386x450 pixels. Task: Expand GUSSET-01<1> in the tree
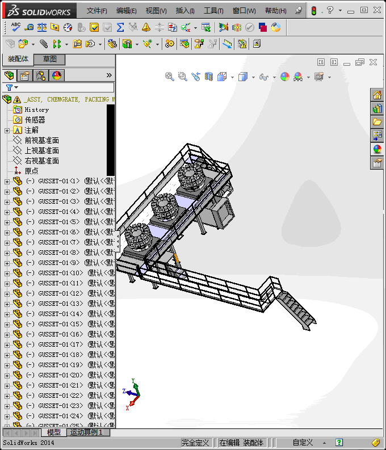pos(7,182)
